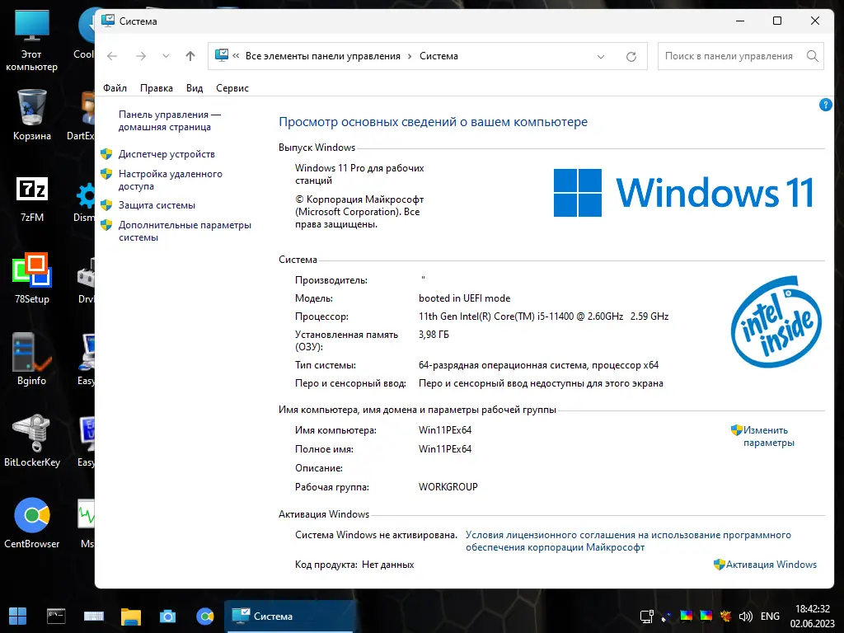The height and width of the screenshot is (633, 844).
Task: Expand the chevron after Все элементы панели управления
Action: pyautogui.click(x=410, y=56)
